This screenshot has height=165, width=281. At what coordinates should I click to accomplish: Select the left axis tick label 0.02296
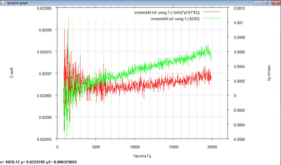pos(45,117)
